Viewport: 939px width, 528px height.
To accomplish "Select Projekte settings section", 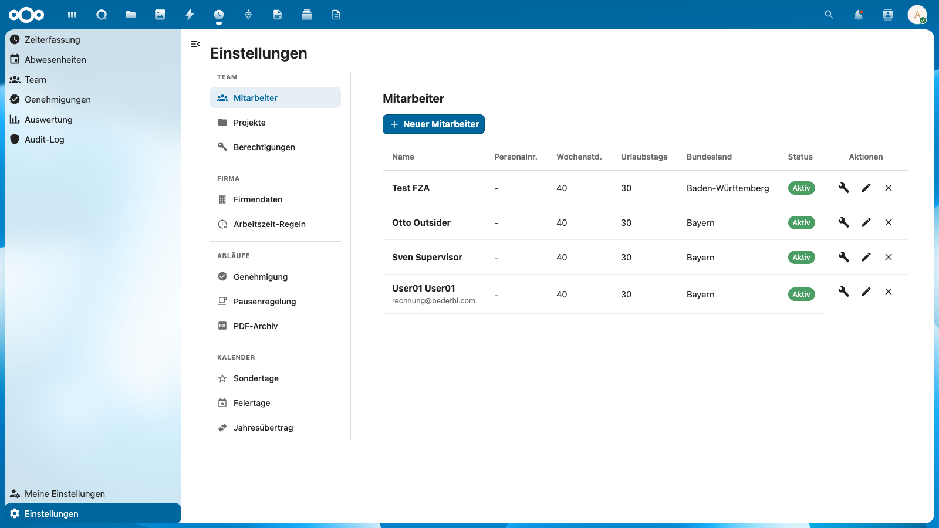I will [275, 123].
